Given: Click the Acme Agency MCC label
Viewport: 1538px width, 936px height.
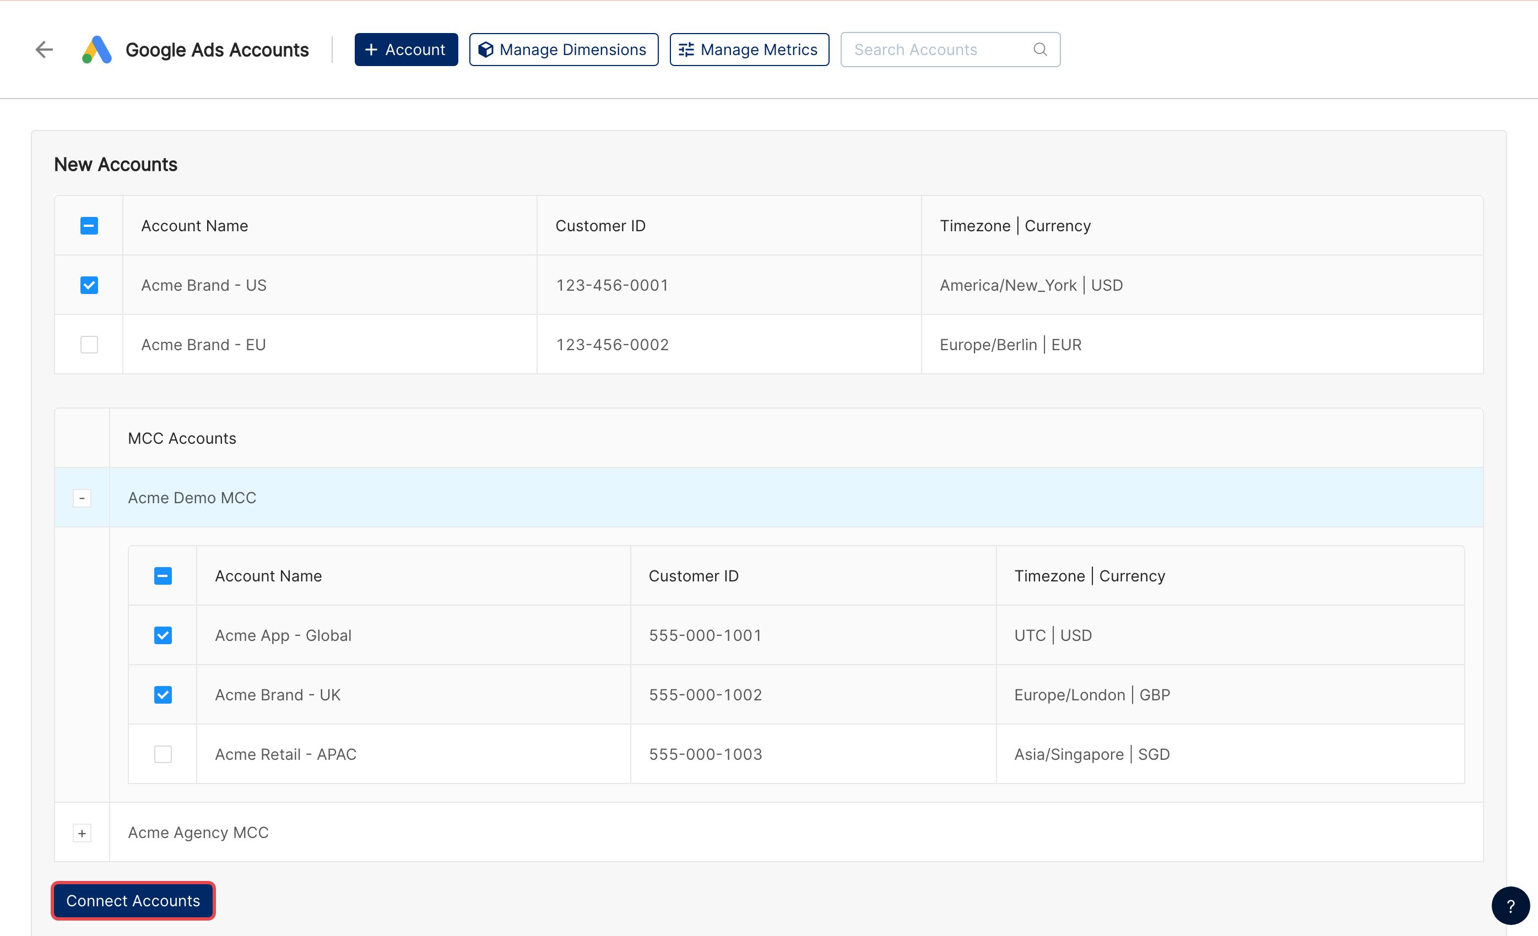Looking at the screenshot, I should pos(198,832).
